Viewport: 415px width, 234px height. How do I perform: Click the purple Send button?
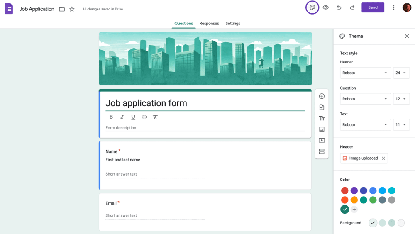(373, 7)
